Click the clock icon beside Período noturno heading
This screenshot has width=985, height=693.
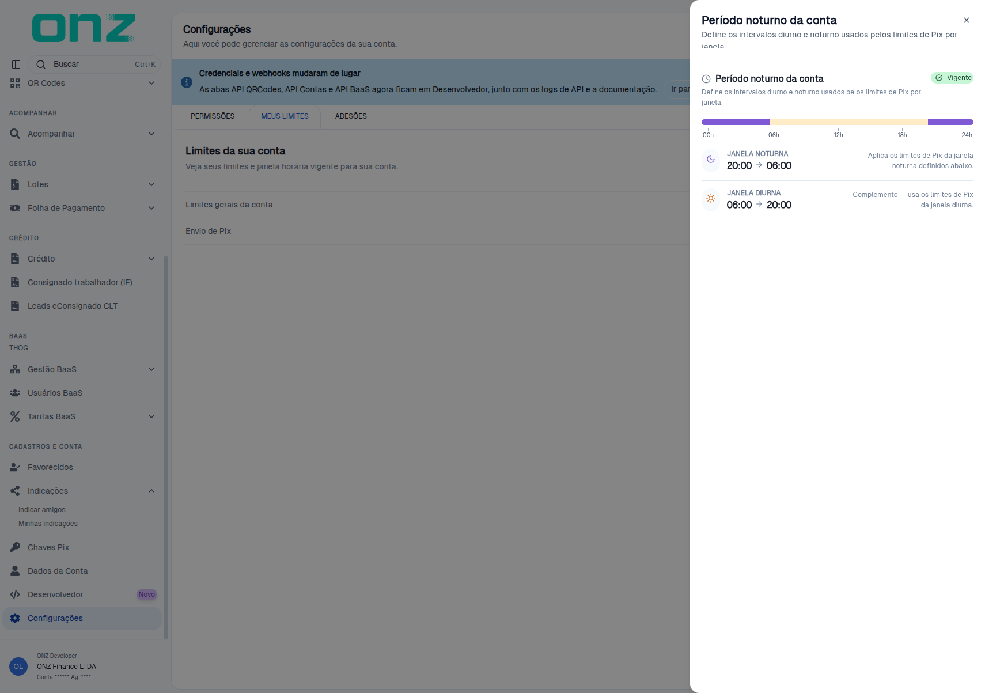coord(706,79)
